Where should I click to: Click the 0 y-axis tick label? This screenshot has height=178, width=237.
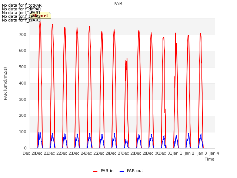click(x=25, y=148)
